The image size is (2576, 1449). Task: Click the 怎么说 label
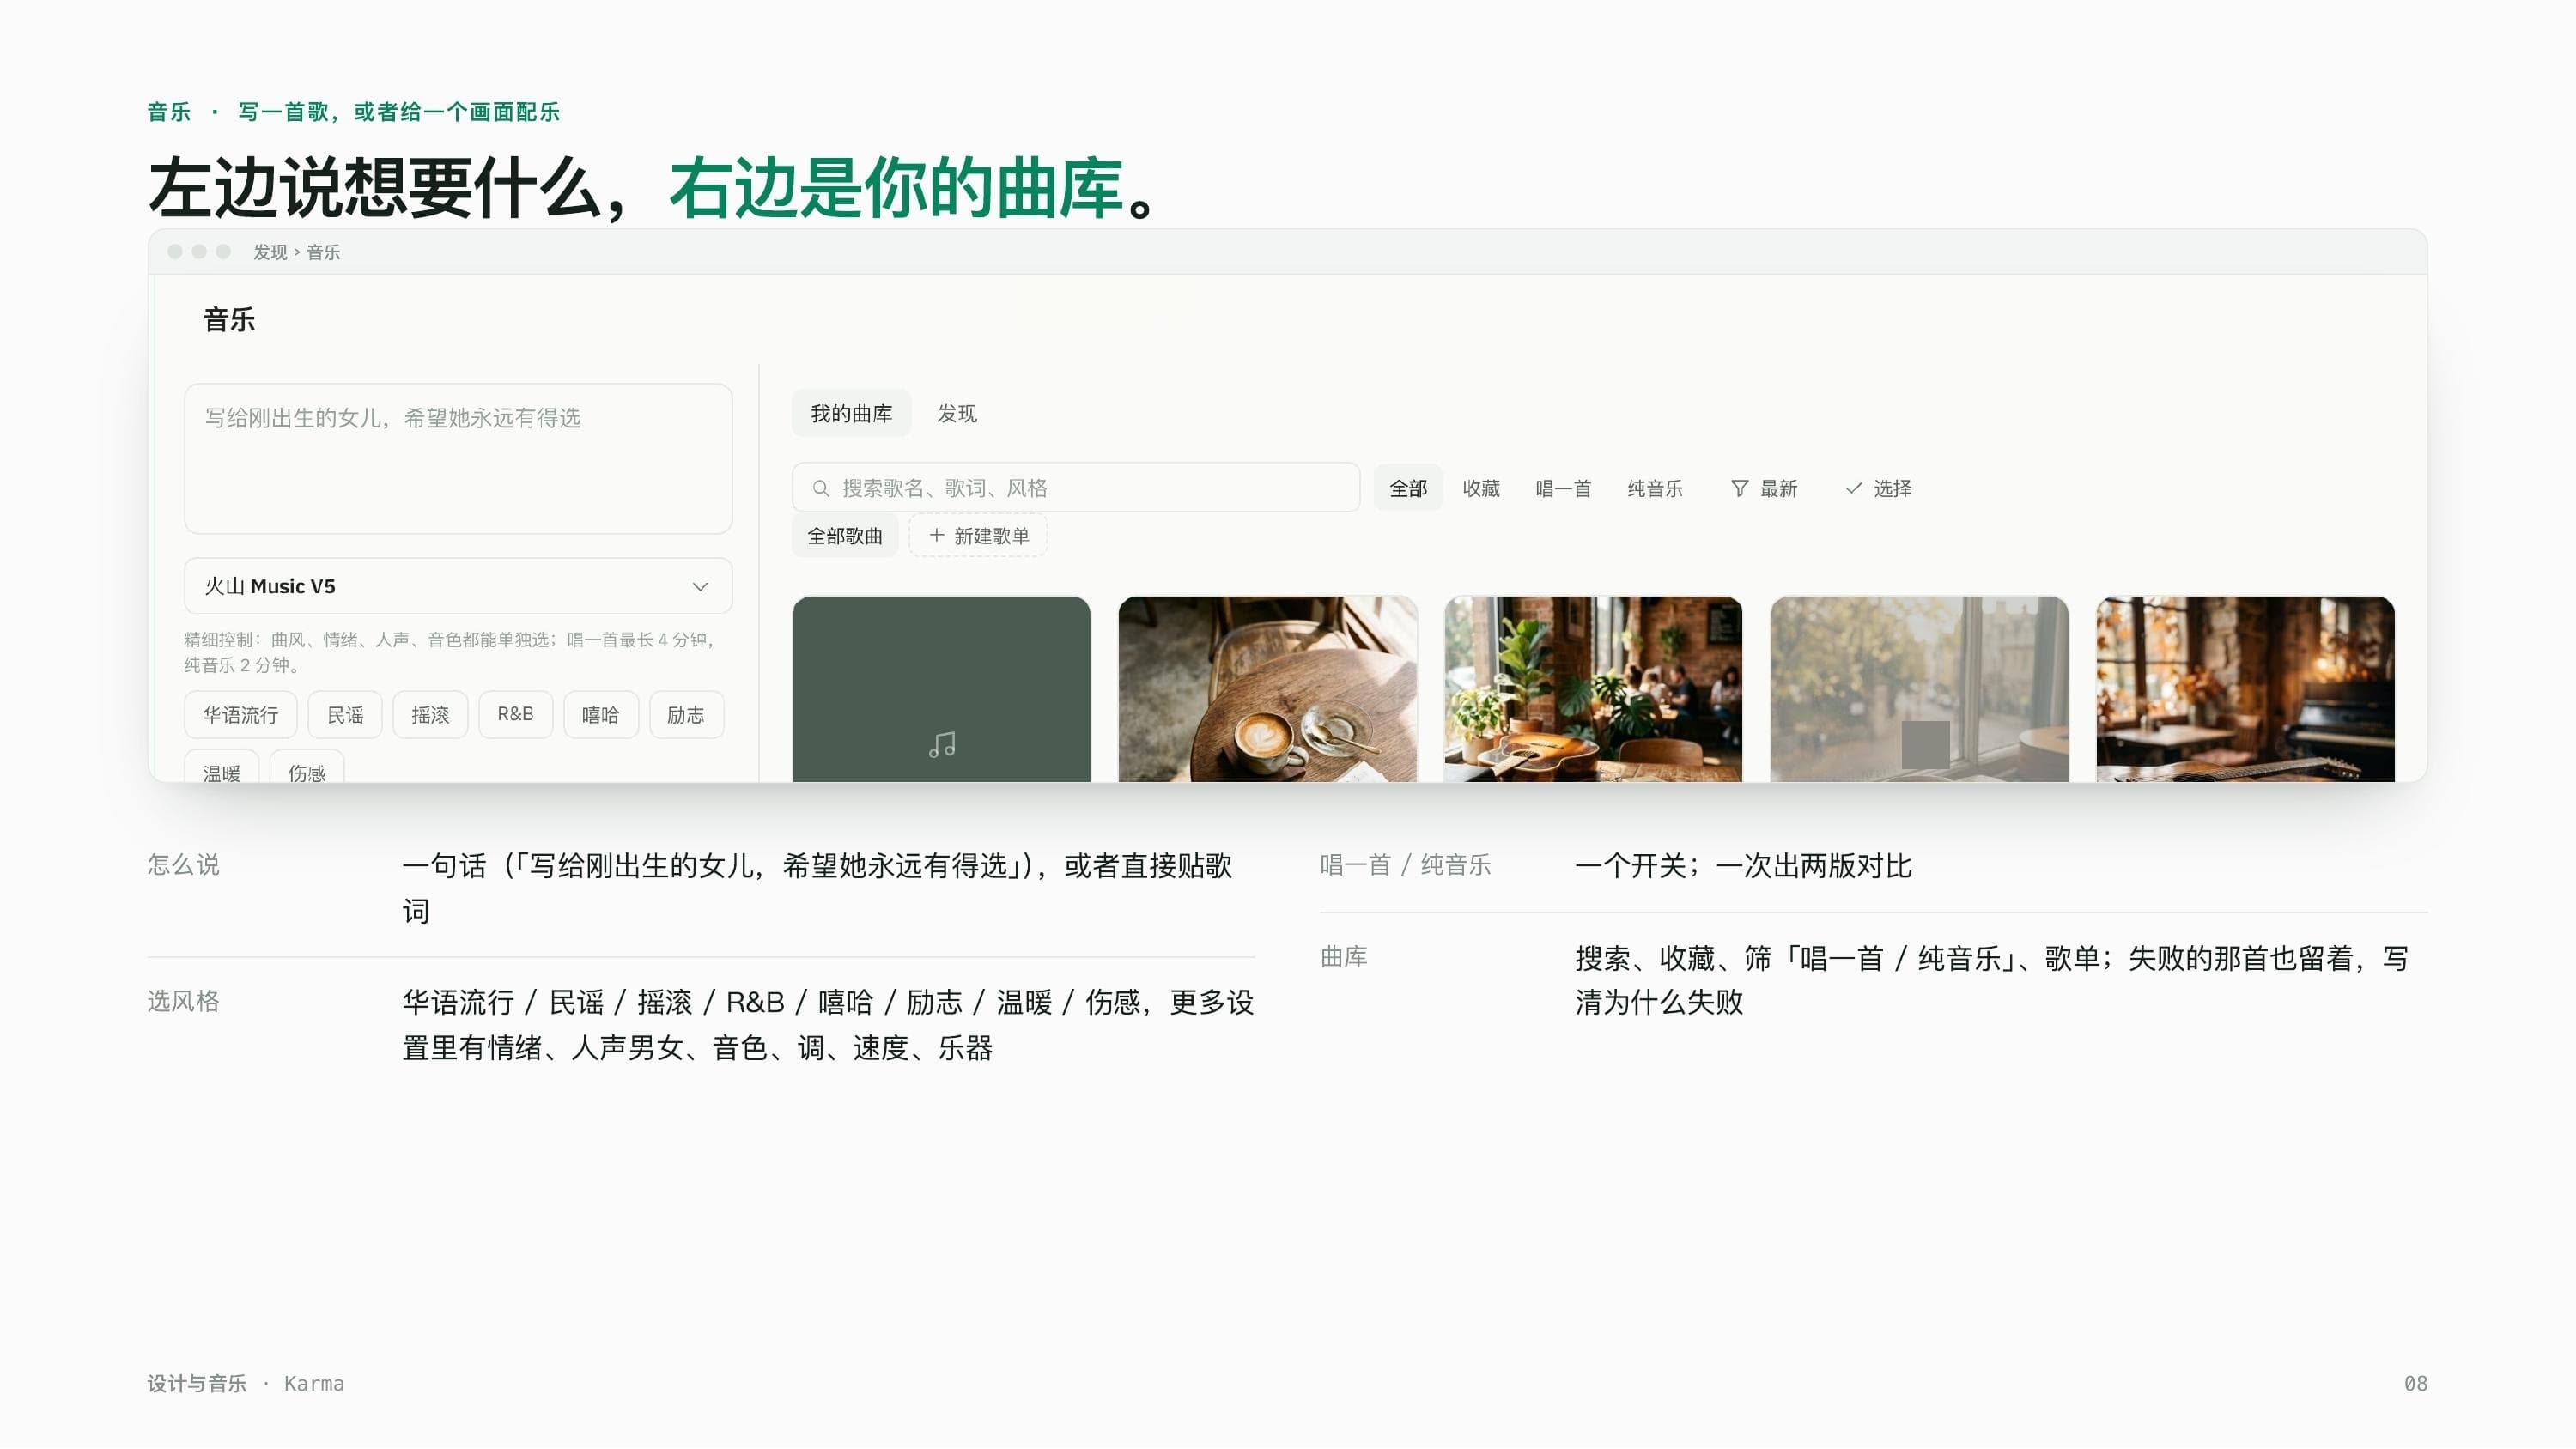click(x=183, y=865)
